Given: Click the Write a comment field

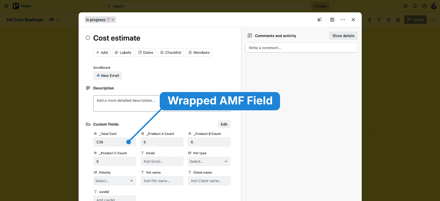Looking at the screenshot, I should tap(302, 48).
